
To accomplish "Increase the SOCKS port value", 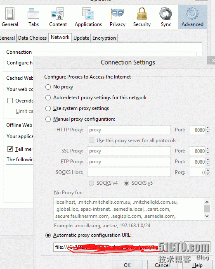I will (x=208, y=170).
